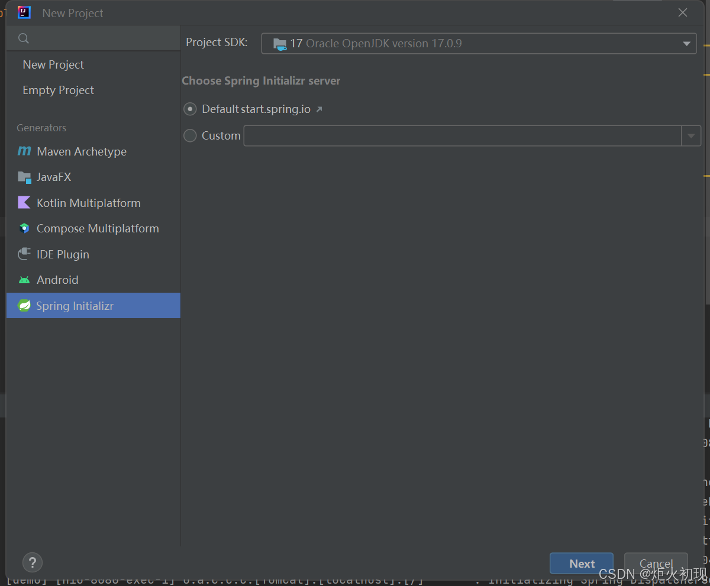Click the IDE Plugin plug icon
Viewport: 710px width, 586px height.
click(x=24, y=254)
